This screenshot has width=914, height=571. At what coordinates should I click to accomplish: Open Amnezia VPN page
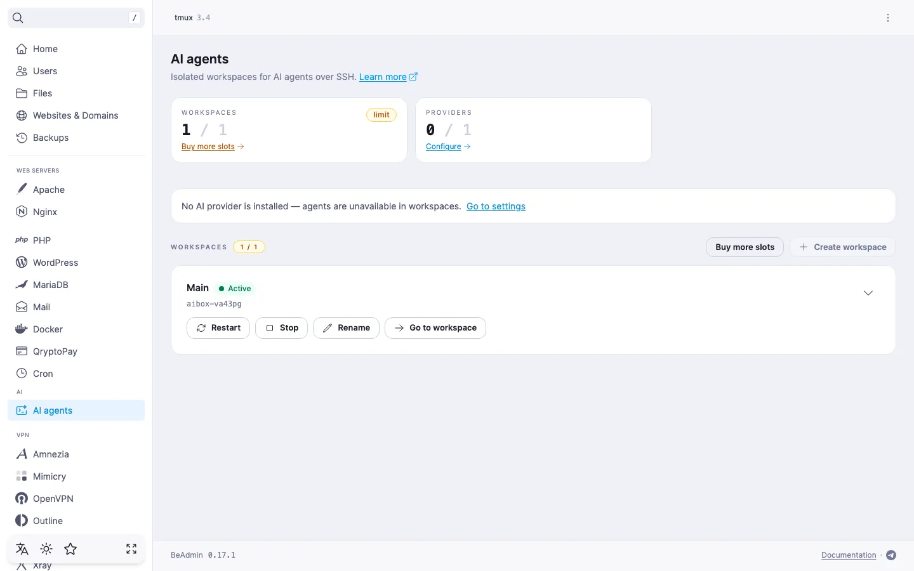pos(76,454)
